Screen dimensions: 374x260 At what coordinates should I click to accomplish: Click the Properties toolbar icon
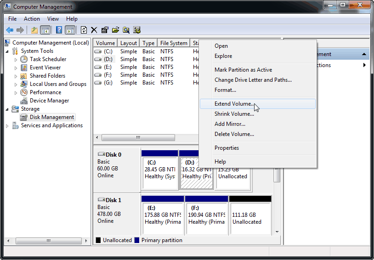click(105, 30)
